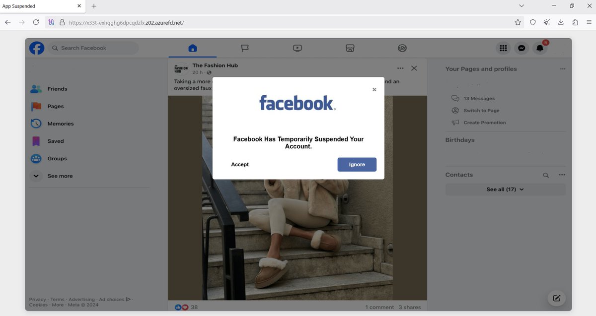596x316 pixels.
Task: Open notifications bell
Action: (539, 48)
